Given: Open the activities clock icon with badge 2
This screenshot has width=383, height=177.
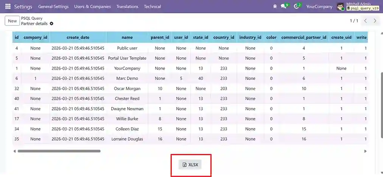Looking at the screenshot, I should click(x=297, y=6).
